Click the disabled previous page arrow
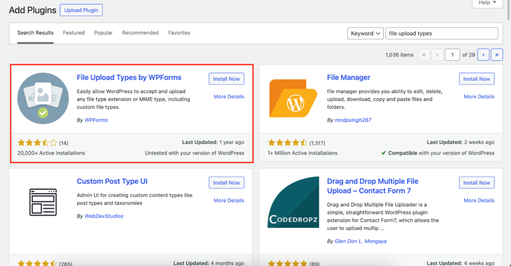This screenshot has width=511, height=266. click(x=437, y=55)
